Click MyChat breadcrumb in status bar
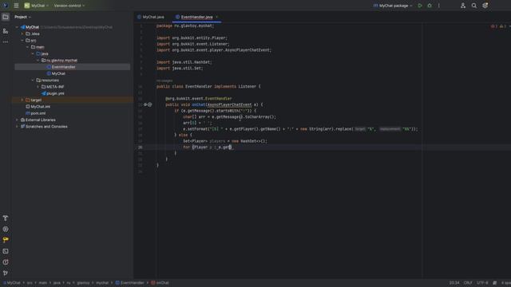The height and width of the screenshot is (287, 511). point(12,283)
